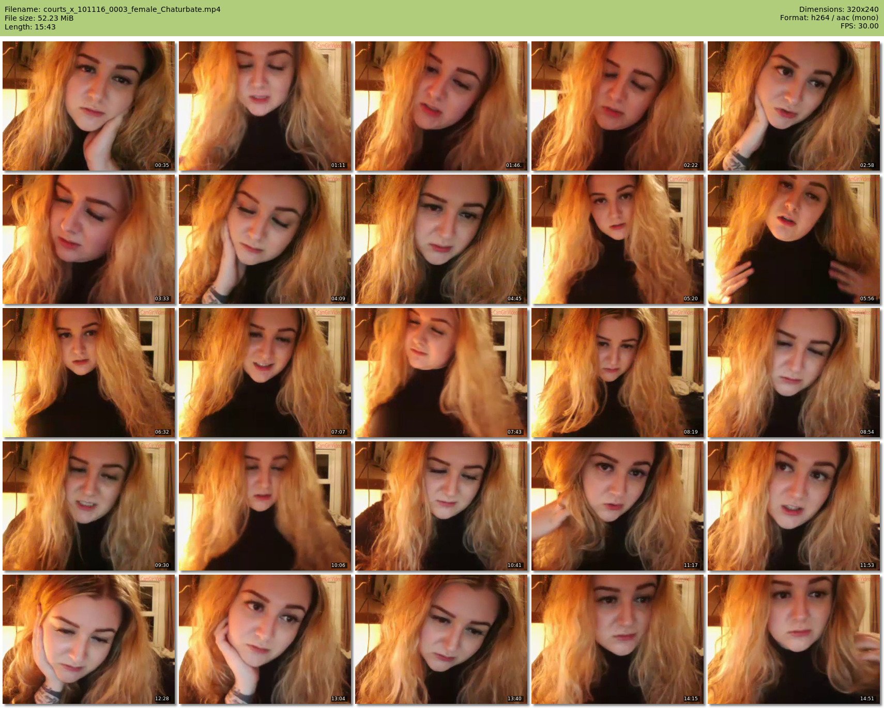Choose the thumbnail stamped 12:28
The image size is (884, 708).
(x=89, y=639)
